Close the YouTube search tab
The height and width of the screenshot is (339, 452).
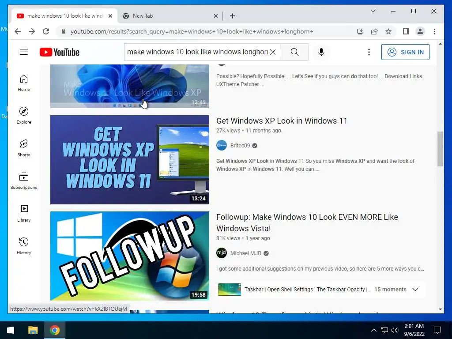tap(110, 16)
